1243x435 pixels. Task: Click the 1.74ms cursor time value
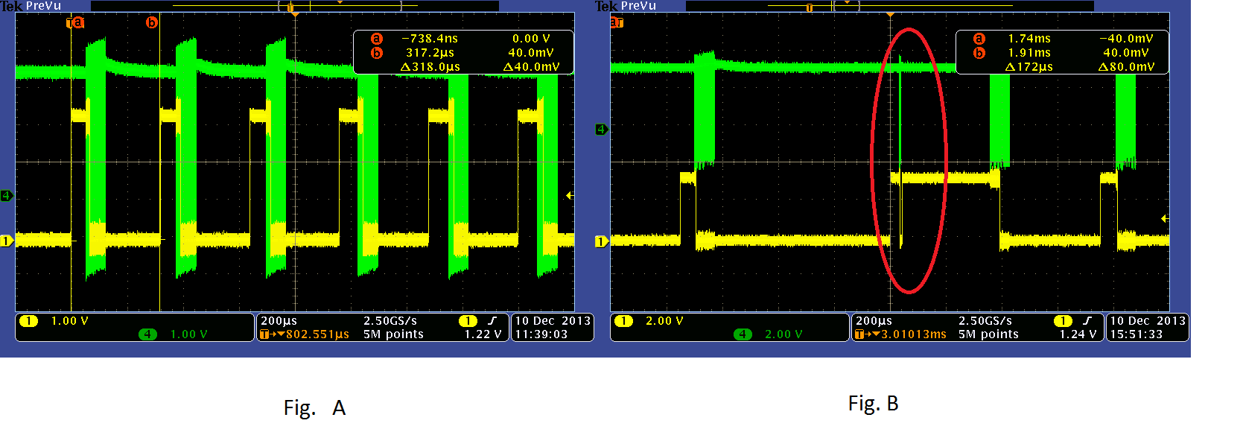click(1029, 39)
